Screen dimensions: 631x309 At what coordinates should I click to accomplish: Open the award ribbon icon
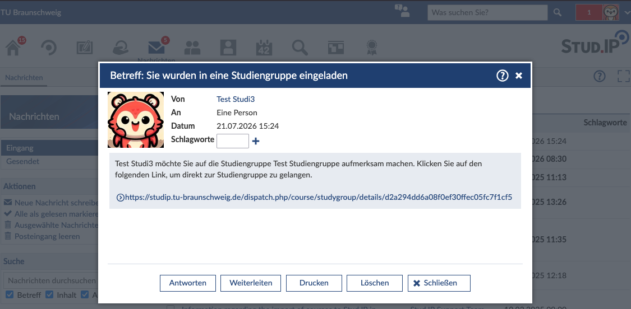pos(372,48)
